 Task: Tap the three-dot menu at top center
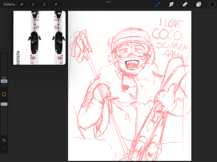(108, 2)
